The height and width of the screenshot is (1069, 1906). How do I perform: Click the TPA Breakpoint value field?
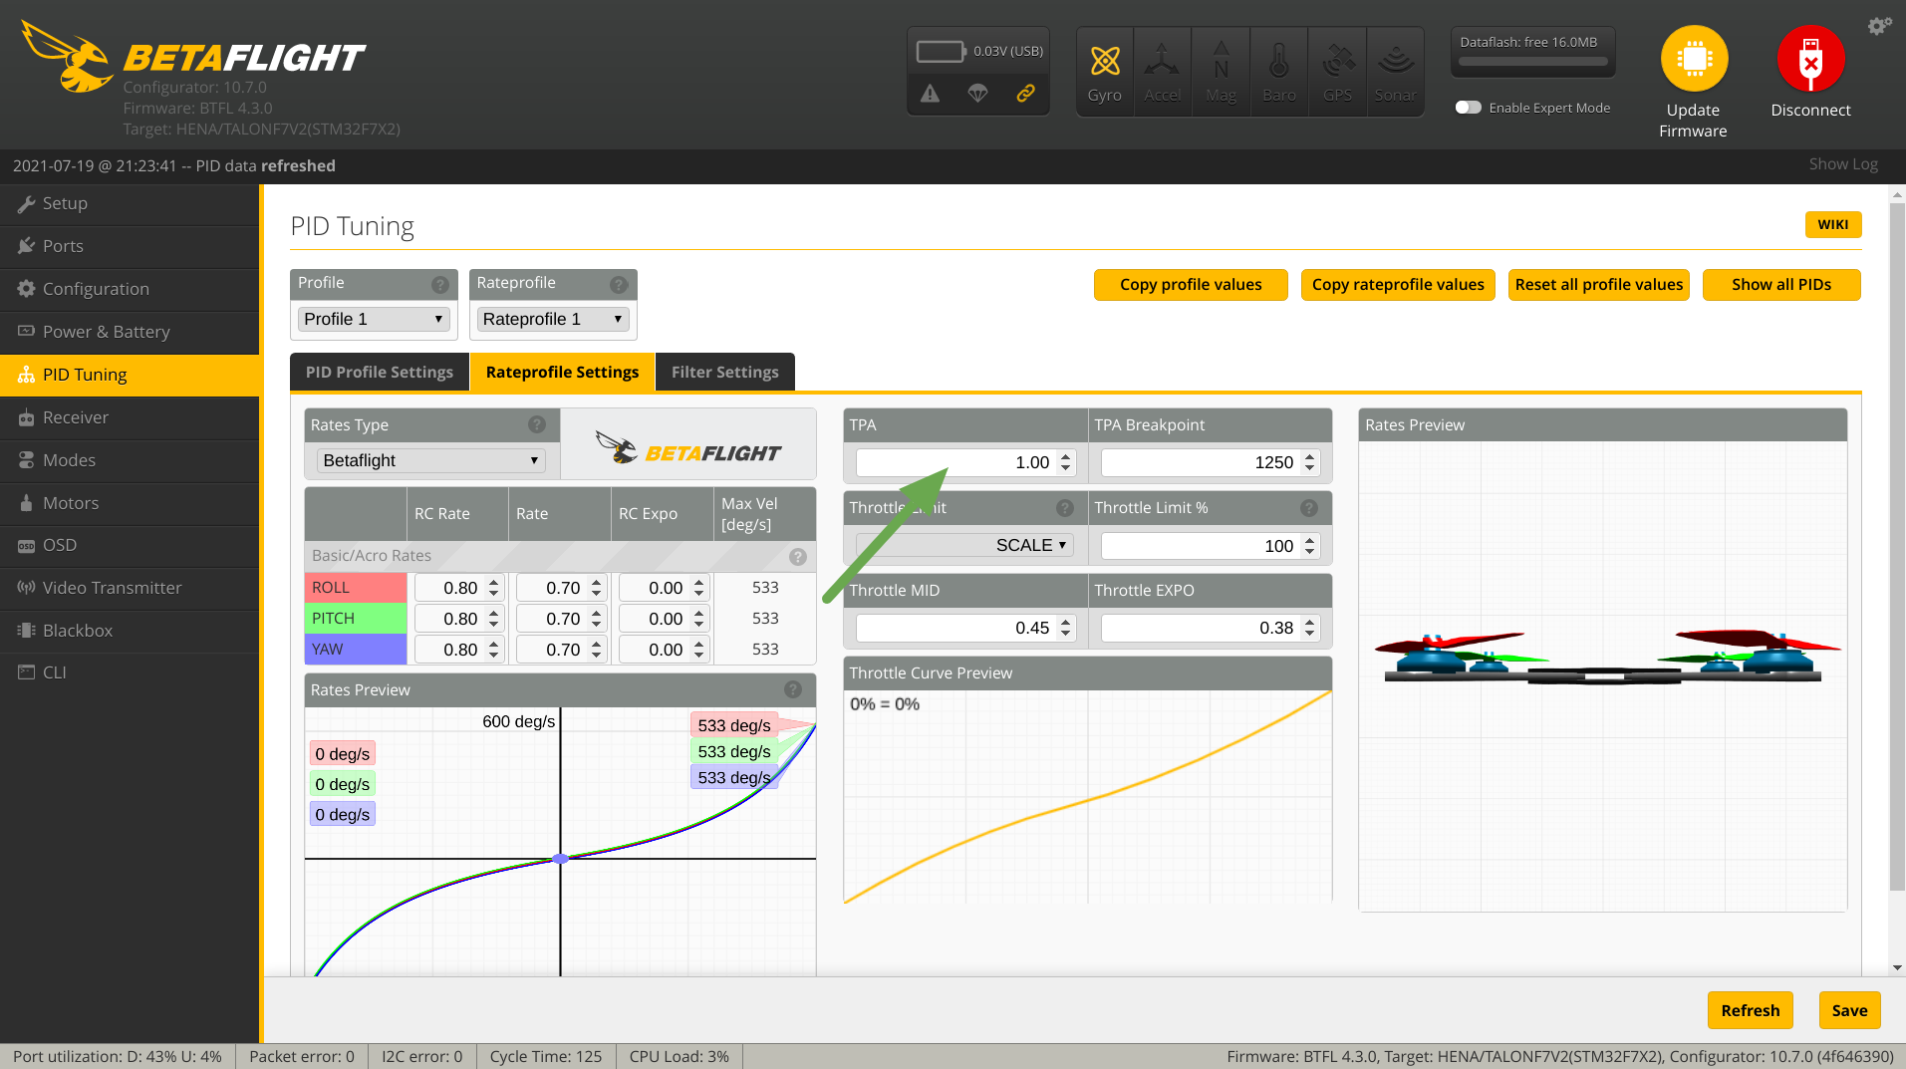point(1199,462)
